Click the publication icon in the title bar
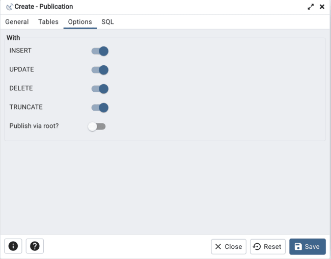 coord(9,7)
